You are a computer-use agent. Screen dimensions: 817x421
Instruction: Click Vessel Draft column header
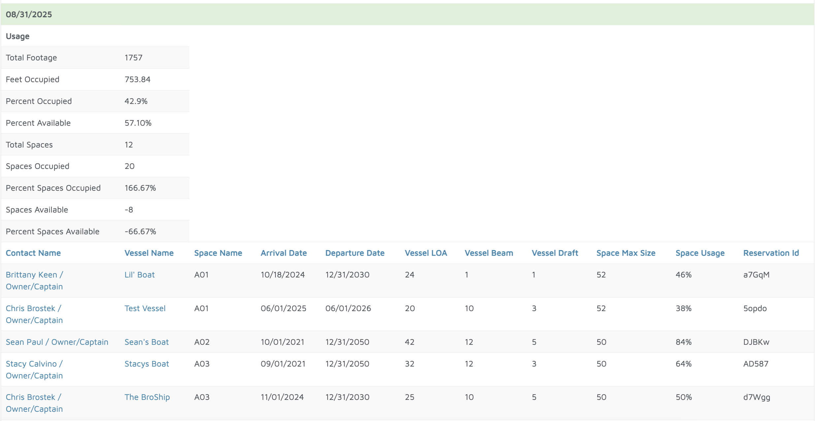point(555,253)
